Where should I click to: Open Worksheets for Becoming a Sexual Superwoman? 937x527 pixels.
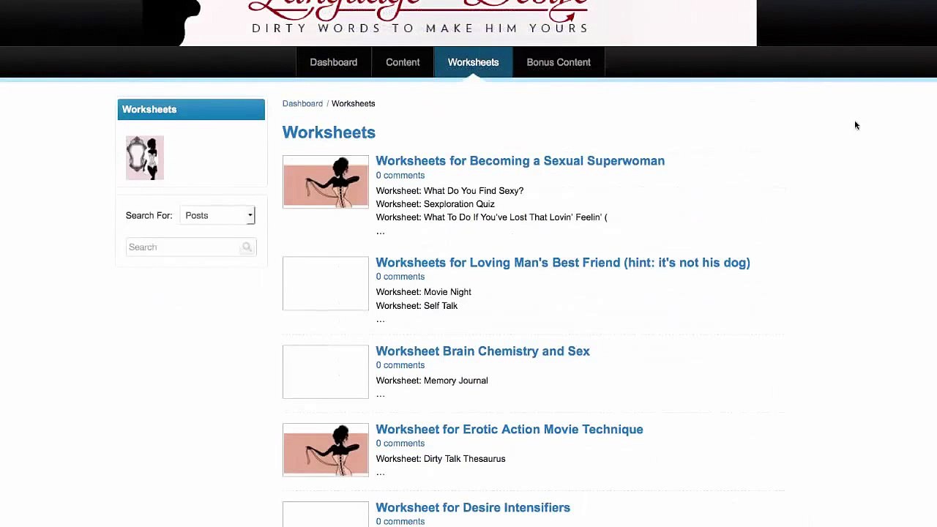point(520,161)
